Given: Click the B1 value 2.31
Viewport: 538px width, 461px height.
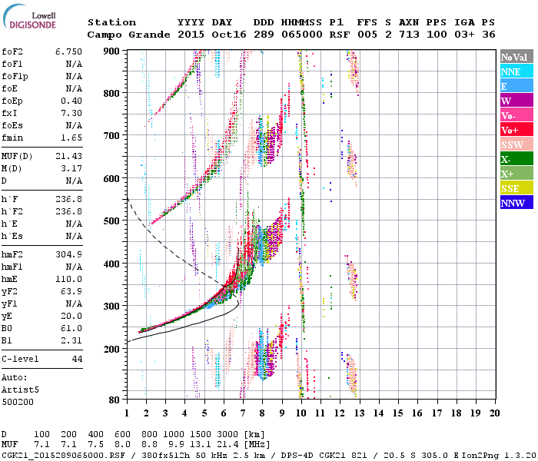Looking at the screenshot, I should tap(71, 341).
